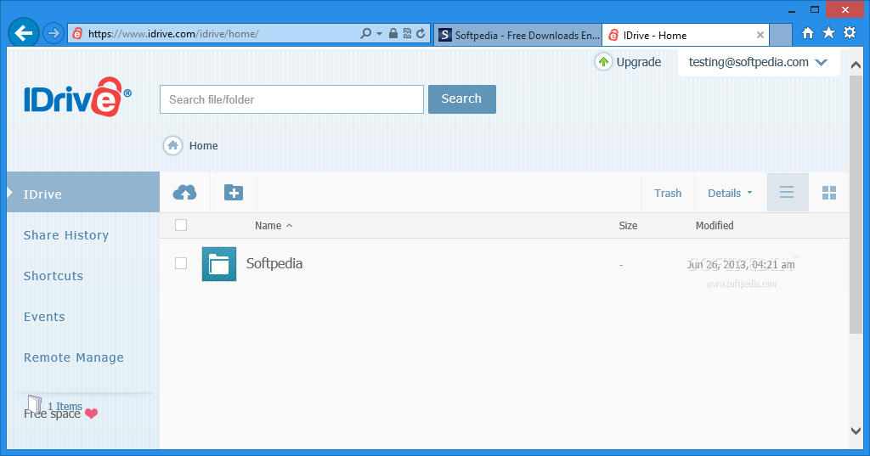Click the IDrive logo

click(77, 97)
